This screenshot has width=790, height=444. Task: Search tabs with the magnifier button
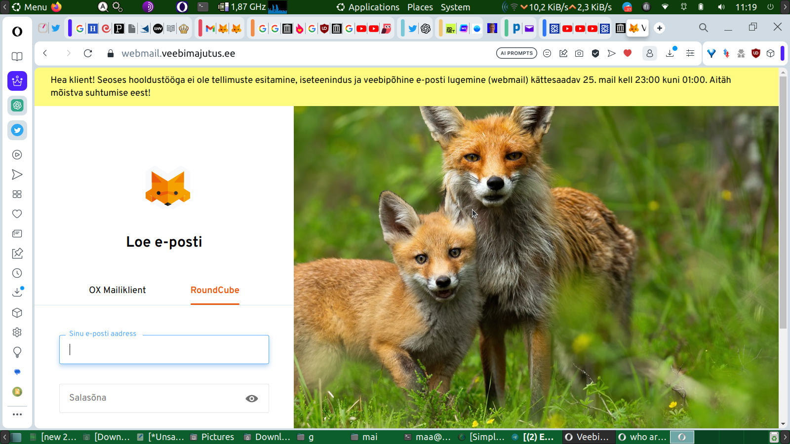pyautogui.click(x=704, y=28)
